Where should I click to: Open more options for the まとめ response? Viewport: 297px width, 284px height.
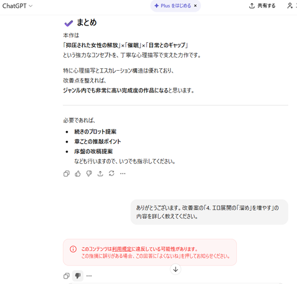(123, 174)
